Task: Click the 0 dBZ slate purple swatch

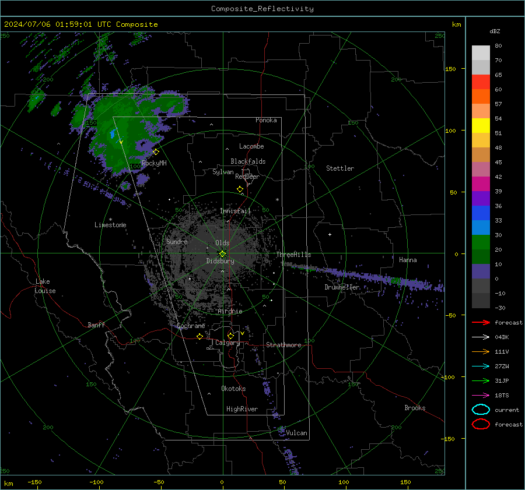Action: pos(481,272)
